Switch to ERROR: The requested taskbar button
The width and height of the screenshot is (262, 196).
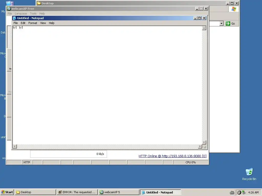[x=77, y=192]
